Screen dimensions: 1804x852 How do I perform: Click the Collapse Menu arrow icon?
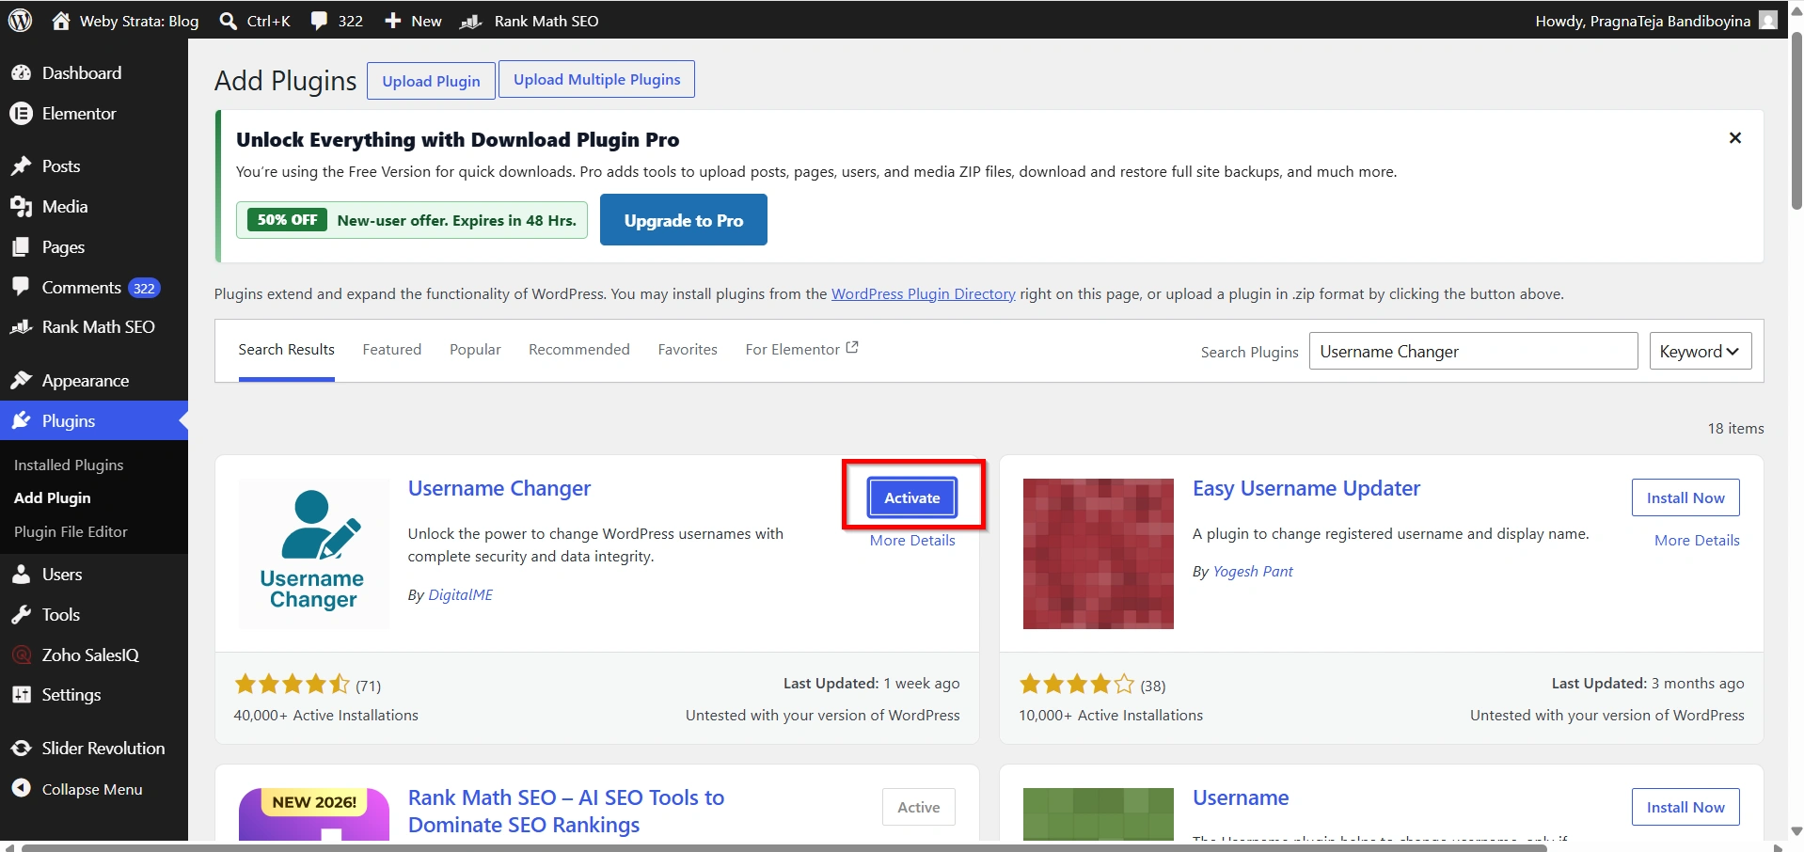coord(21,788)
